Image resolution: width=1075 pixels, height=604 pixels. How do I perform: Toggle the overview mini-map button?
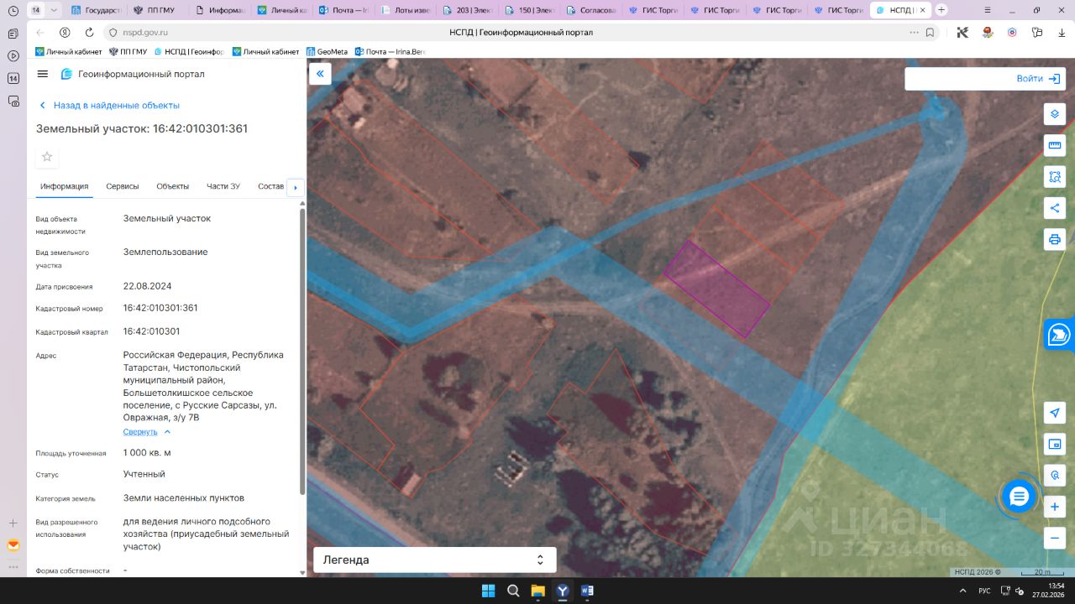pos(1055,444)
